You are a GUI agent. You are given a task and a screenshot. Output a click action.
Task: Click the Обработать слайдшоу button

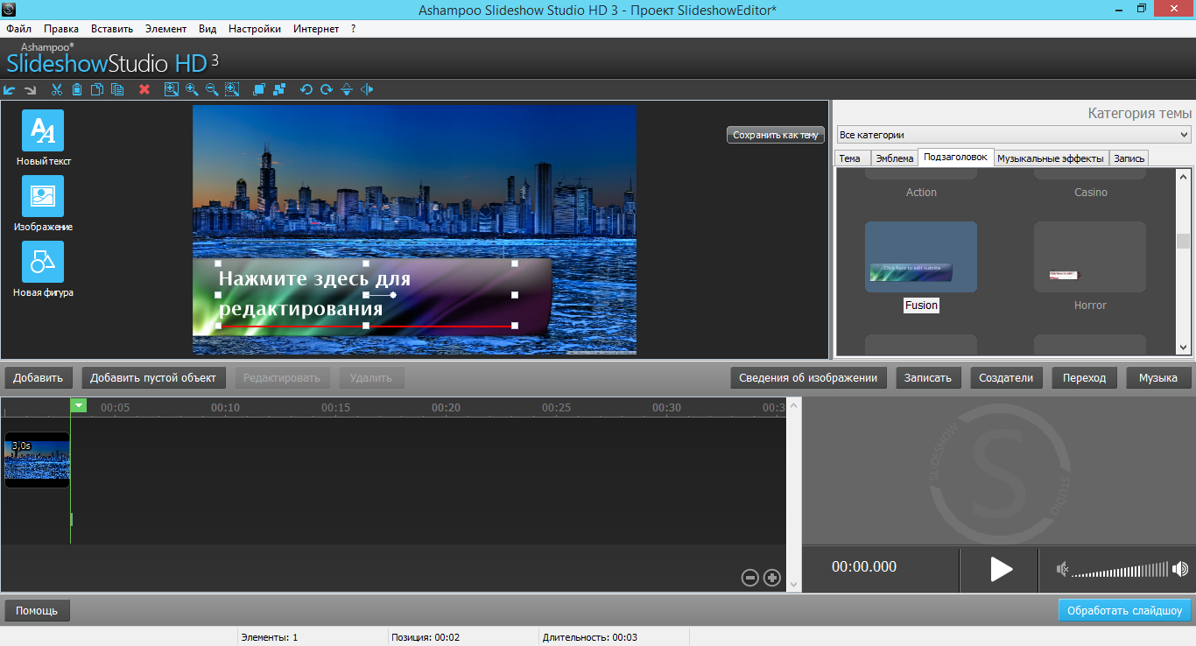point(1124,610)
